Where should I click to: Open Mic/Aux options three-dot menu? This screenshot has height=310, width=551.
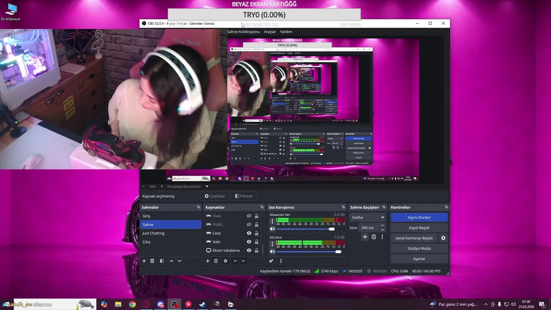[x=272, y=244]
